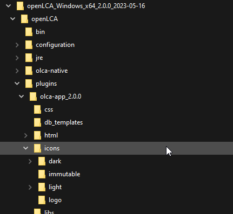Collapse the plugins folder chevron

pyautogui.click(x=17, y=84)
